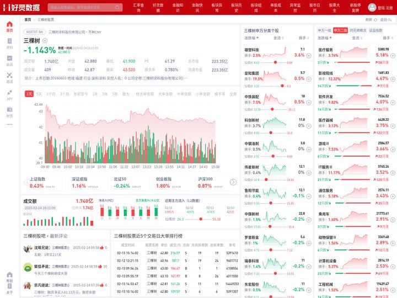
Task: Like 柴佳矛说 comment with thumbs-up
Action: tap(100, 267)
